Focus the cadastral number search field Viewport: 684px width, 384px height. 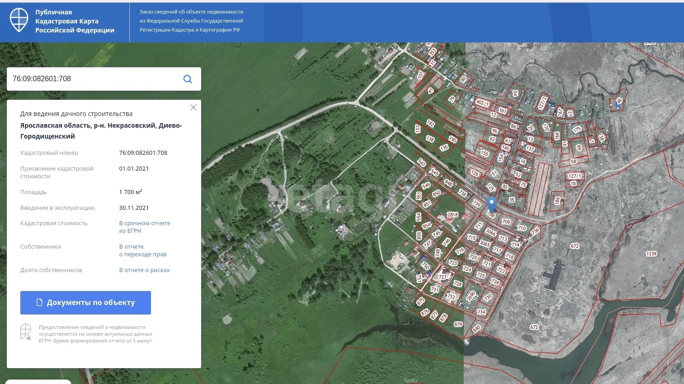coord(93,79)
